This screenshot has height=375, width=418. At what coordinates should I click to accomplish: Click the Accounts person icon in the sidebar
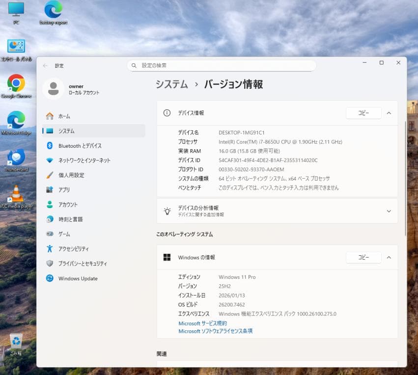tap(50, 204)
